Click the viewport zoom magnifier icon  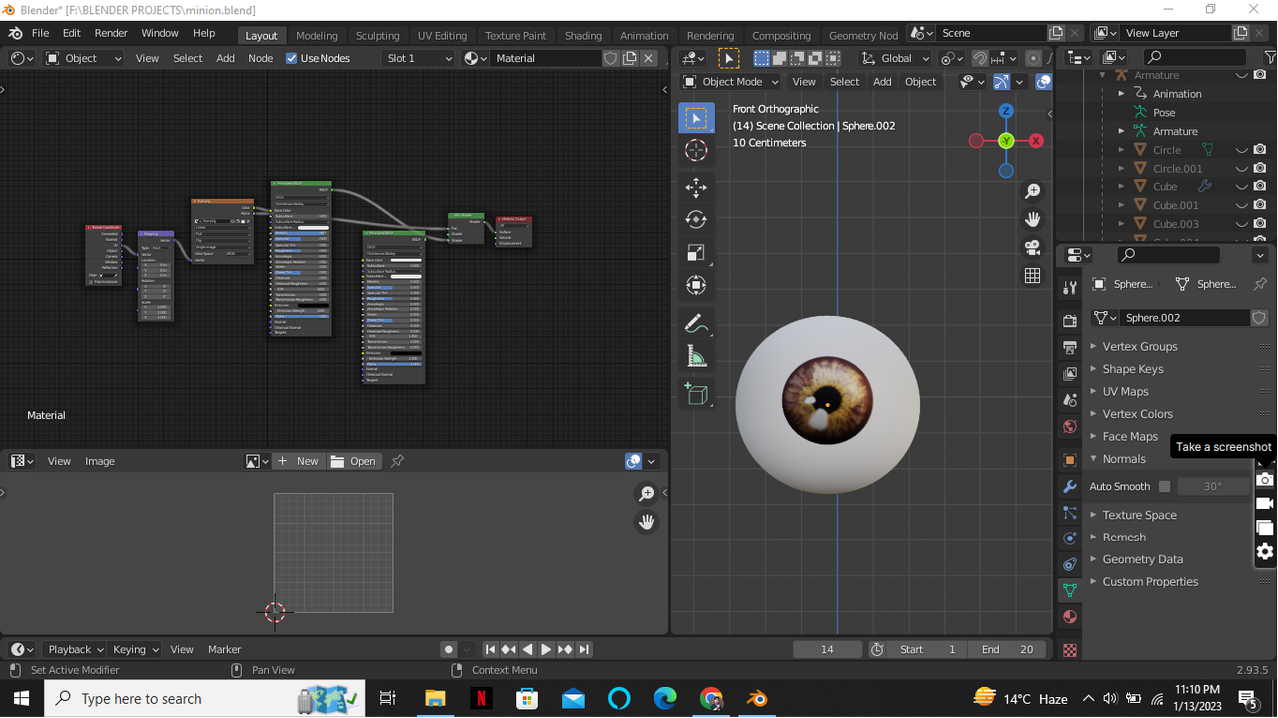point(1033,191)
